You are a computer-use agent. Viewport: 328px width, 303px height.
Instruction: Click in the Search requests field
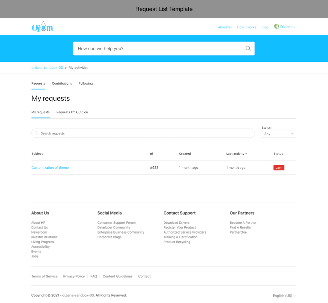145,133
